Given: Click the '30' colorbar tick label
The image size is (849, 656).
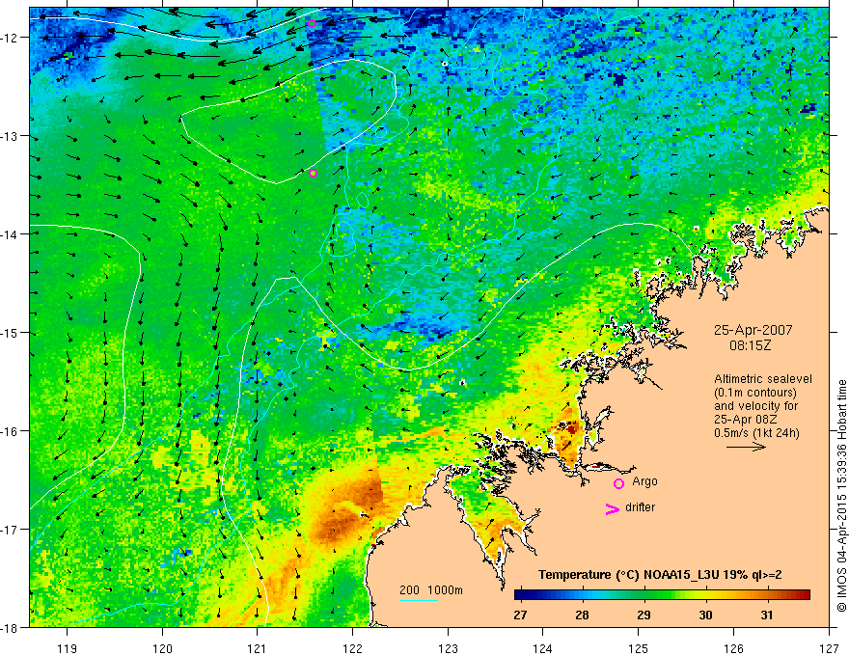Looking at the screenshot, I should (705, 615).
